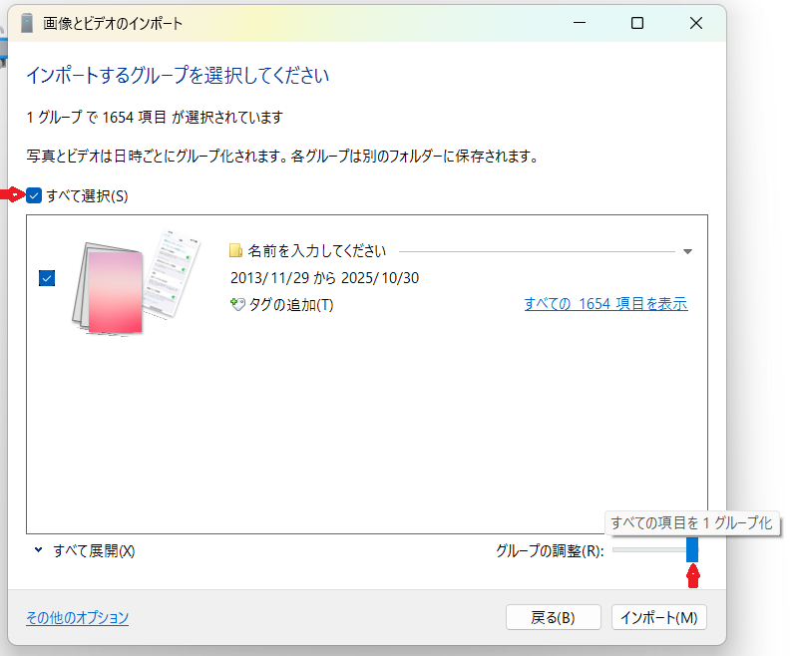
Task: Open すべての 1654 項目を表示 link
Action: 605,304
